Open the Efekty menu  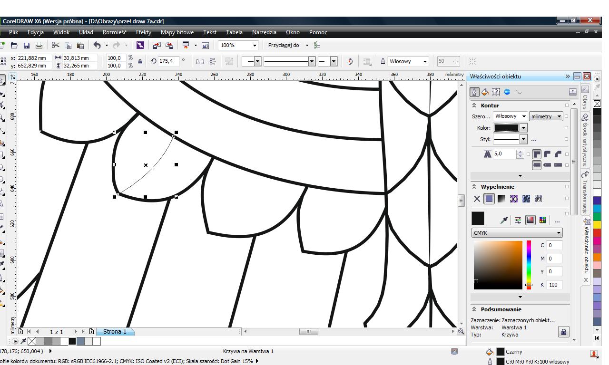point(143,32)
